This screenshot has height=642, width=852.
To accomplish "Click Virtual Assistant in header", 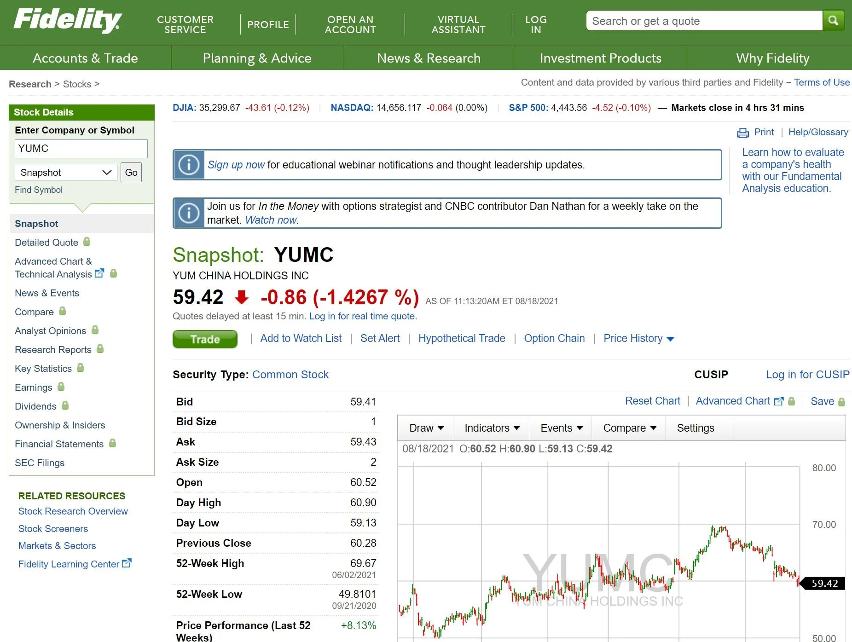I will [458, 24].
